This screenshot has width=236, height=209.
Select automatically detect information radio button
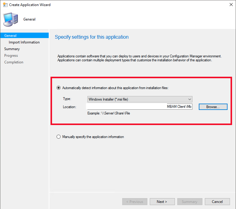coord(59,88)
